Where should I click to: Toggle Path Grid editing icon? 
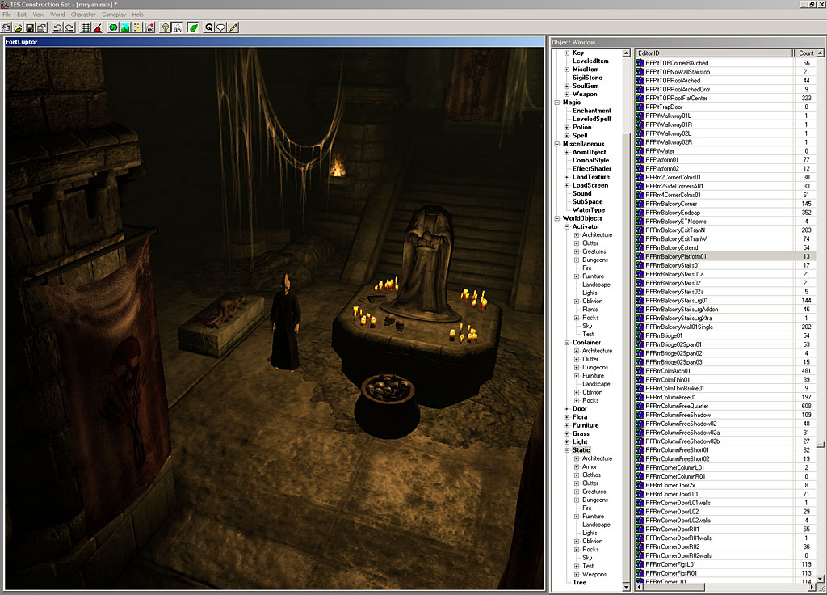pyautogui.click(x=137, y=27)
